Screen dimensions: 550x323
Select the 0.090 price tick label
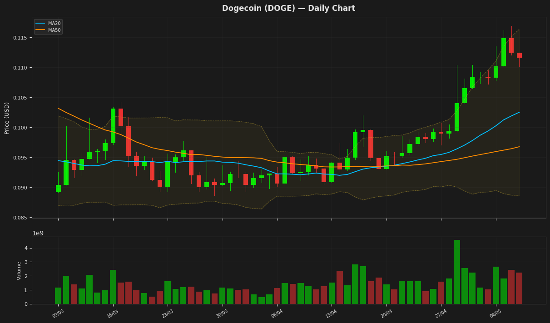[21, 188]
